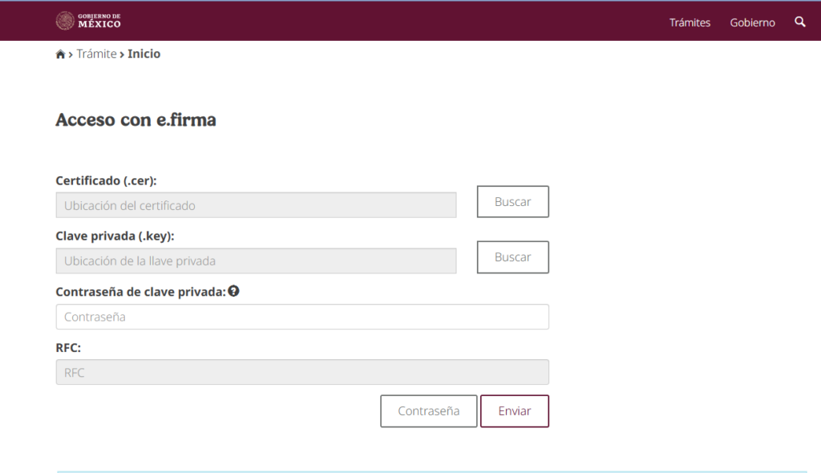Click the Gobierno de México logo

point(88,21)
